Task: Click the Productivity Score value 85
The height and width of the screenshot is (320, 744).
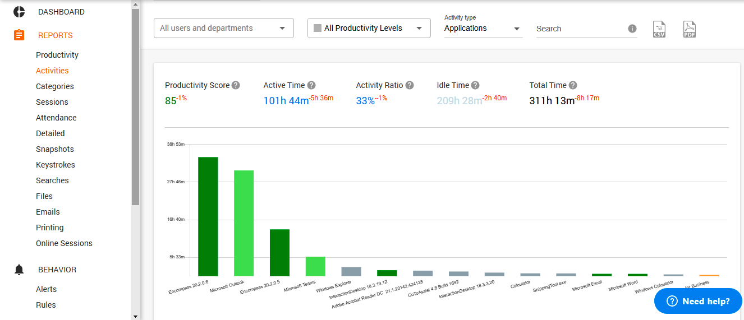Action: (x=171, y=101)
